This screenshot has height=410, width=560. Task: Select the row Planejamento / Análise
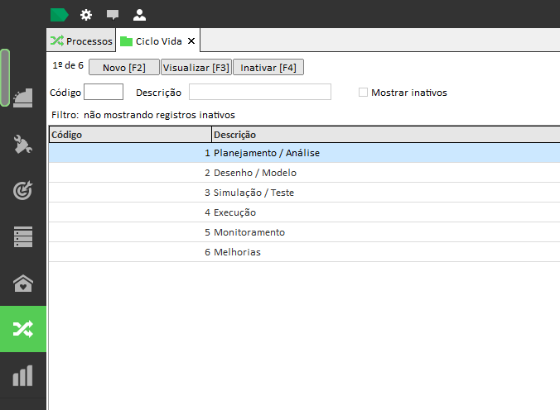coord(304,153)
